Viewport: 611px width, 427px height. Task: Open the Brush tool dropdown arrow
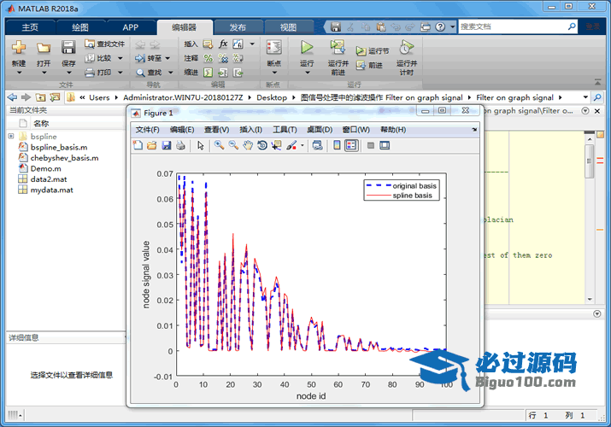click(x=303, y=145)
